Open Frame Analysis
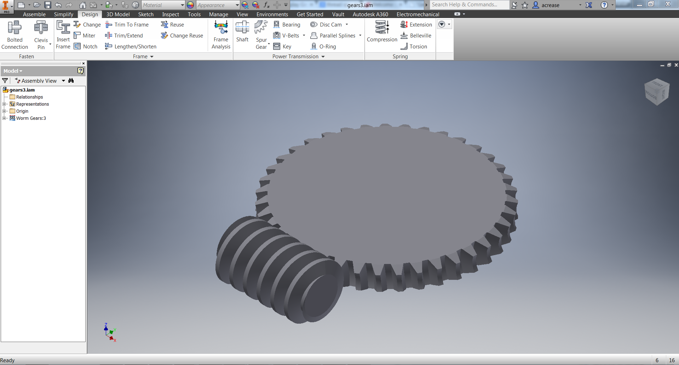This screenshot has height=365, width=679. coord(221,35)
